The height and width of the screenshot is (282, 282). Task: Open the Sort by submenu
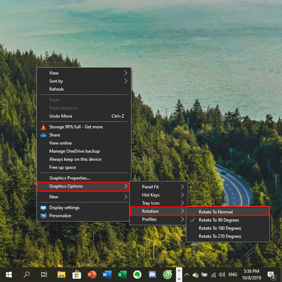[x=56, y=81]
